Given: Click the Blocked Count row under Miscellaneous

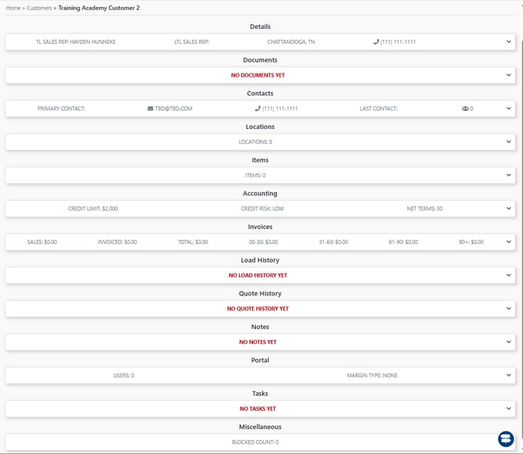Looking at the screenshot, I should [x=260, y=442].
